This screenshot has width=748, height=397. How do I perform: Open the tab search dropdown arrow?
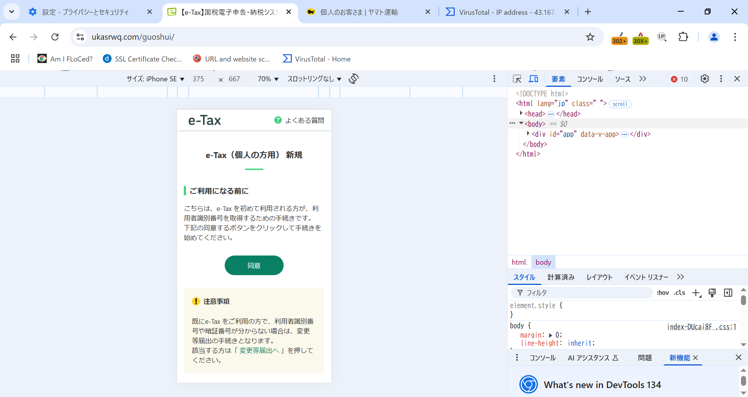(x=12, y=12)
